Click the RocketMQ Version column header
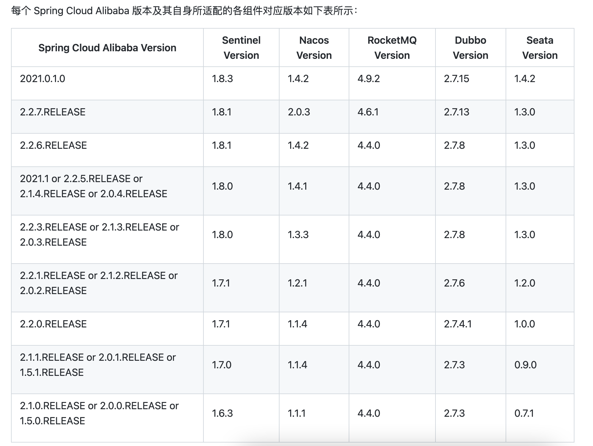 coord(392,48)
